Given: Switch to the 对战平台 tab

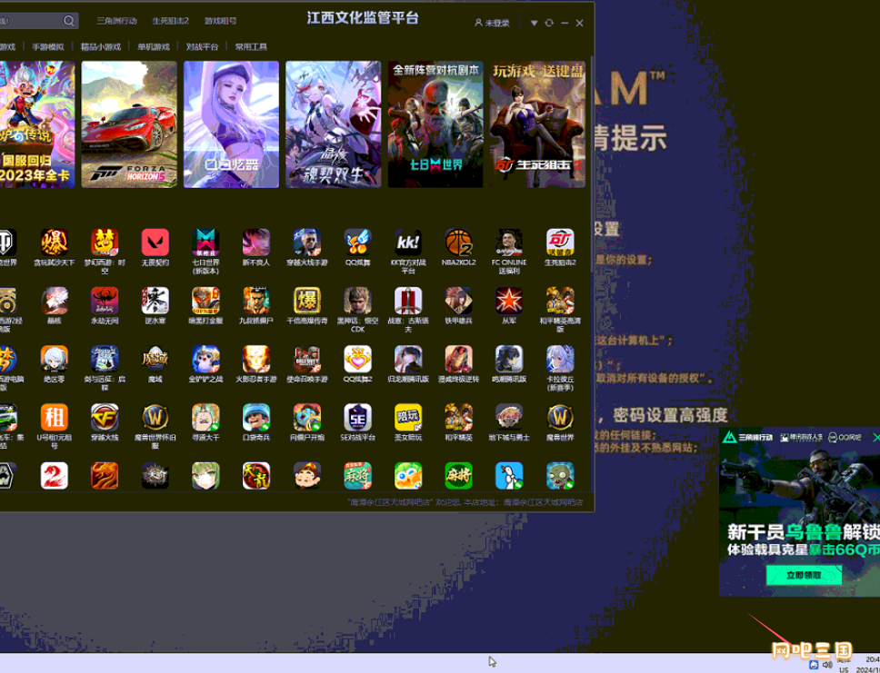Looking at the screenshot, I should click(202, 47).
